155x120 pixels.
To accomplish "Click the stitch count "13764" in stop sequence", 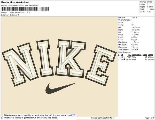I will pos(128,59).
